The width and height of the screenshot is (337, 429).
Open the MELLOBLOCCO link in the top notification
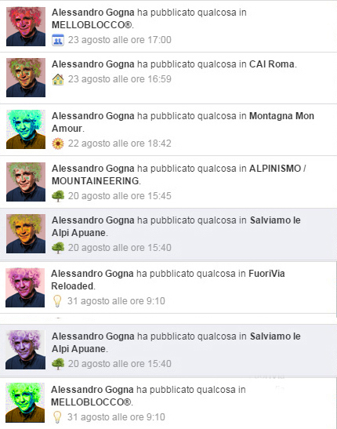tap(92, 25)
